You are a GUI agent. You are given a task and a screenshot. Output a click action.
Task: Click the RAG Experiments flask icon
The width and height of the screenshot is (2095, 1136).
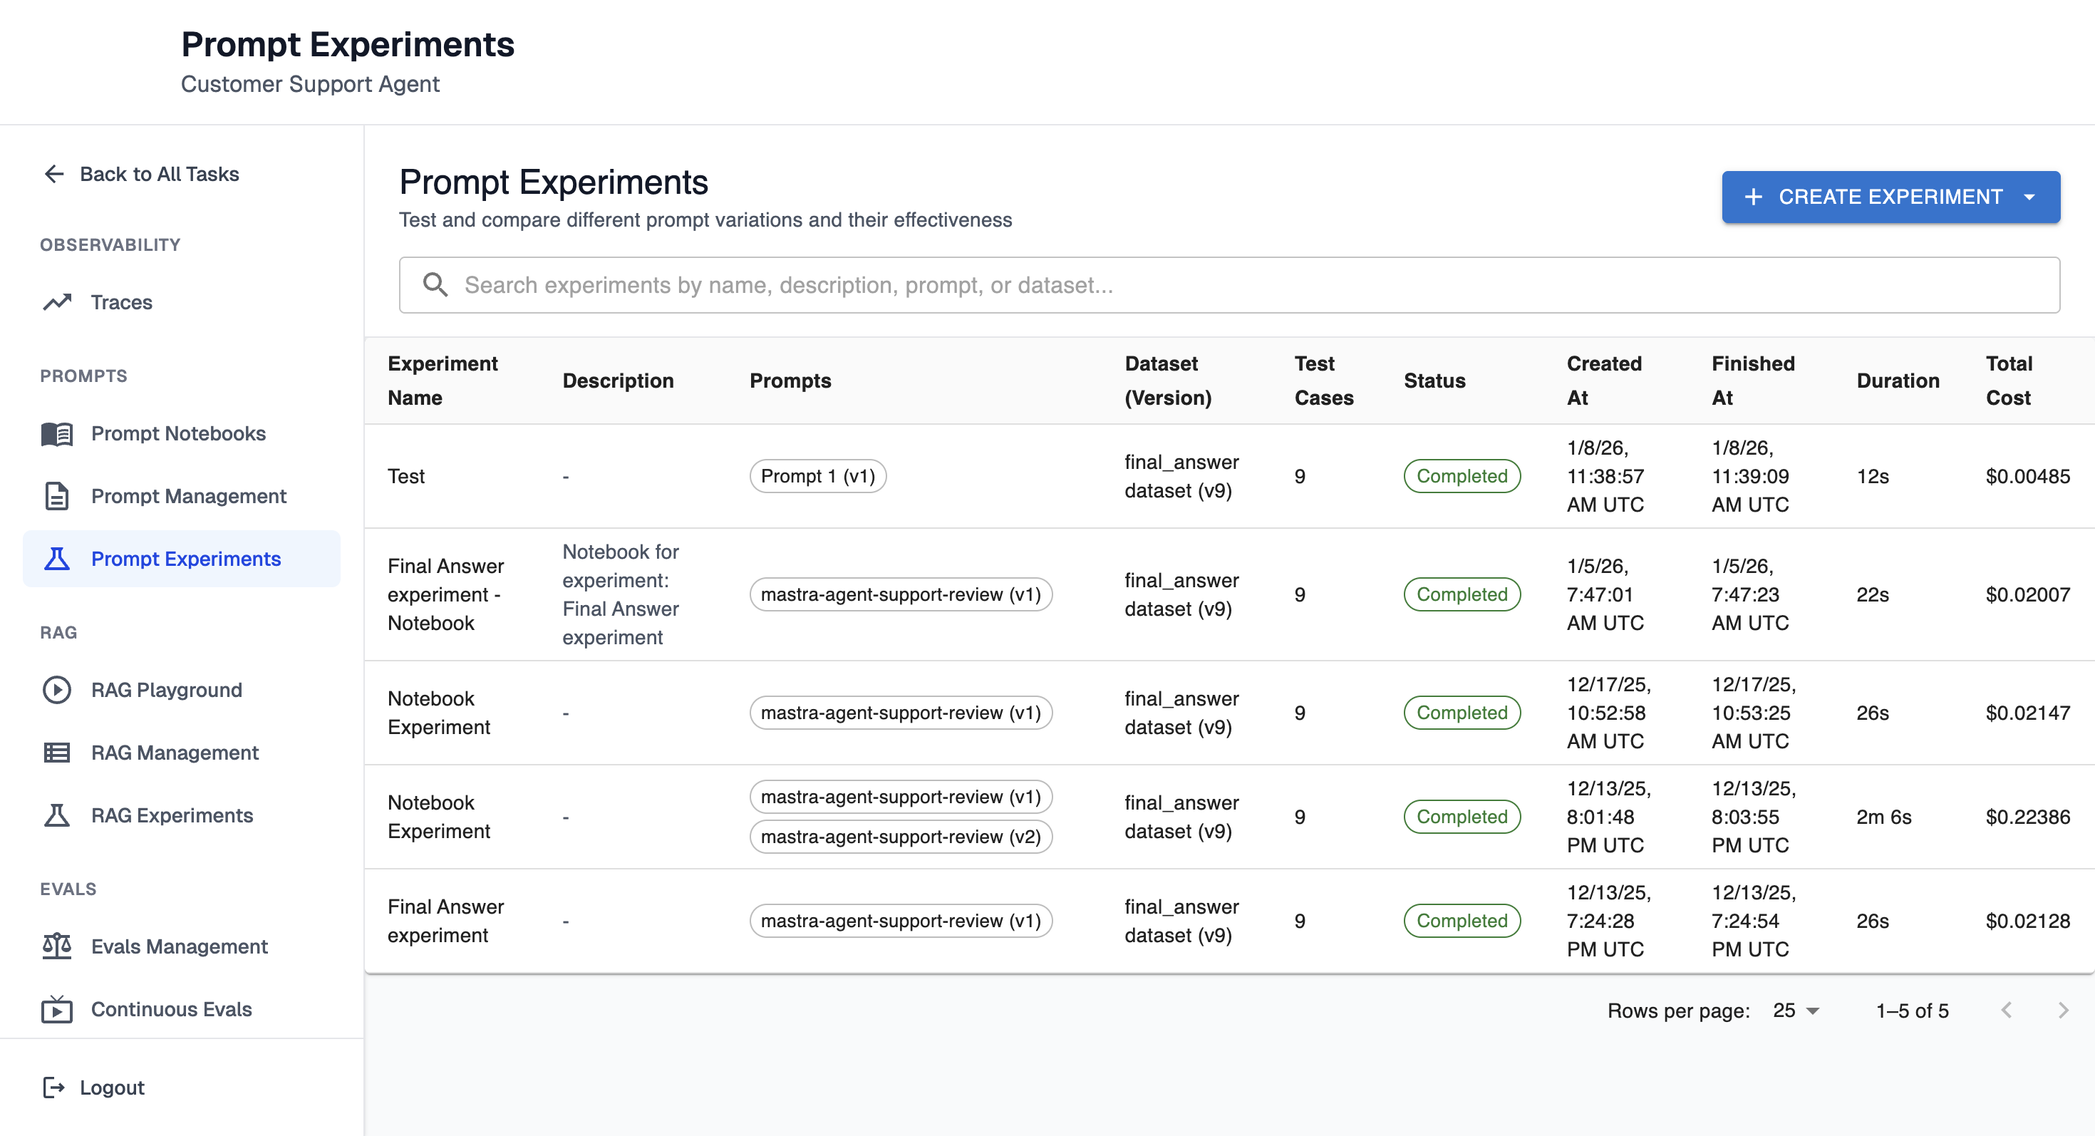pyautogui.click(x=57, y=815)
